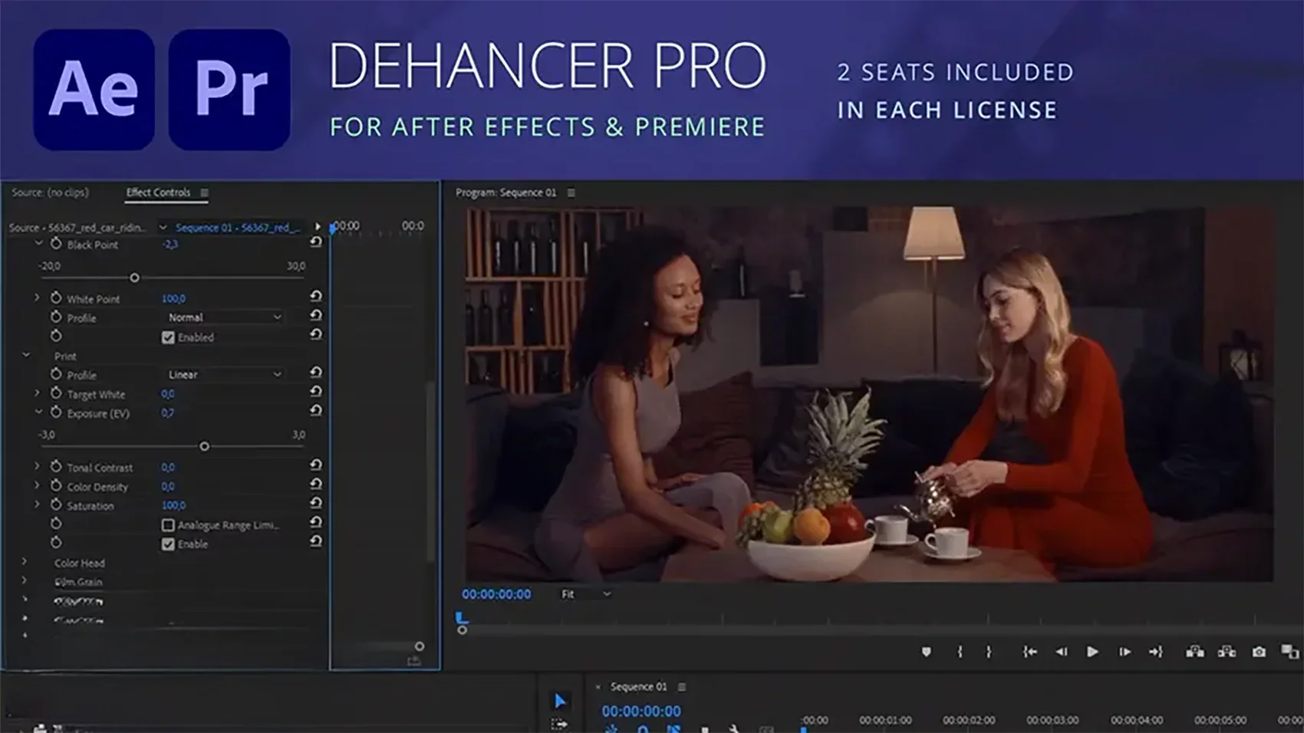Click the Play button in Program monitor
The image size is (1304, 733).
(1092, 652)
